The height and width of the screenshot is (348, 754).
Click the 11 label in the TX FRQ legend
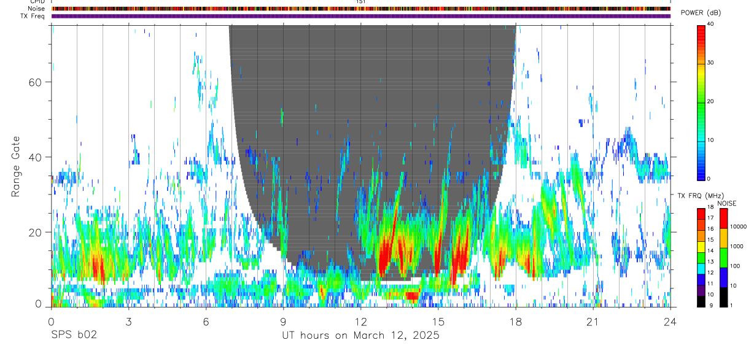click(x=710, y=284)
